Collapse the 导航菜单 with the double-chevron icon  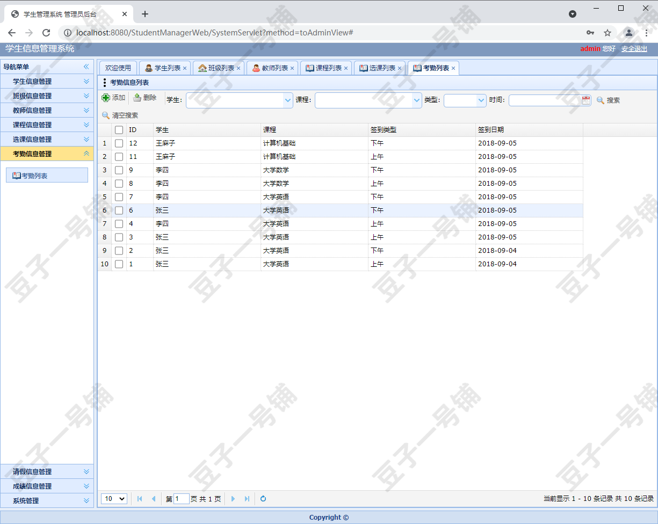[85, 67]
